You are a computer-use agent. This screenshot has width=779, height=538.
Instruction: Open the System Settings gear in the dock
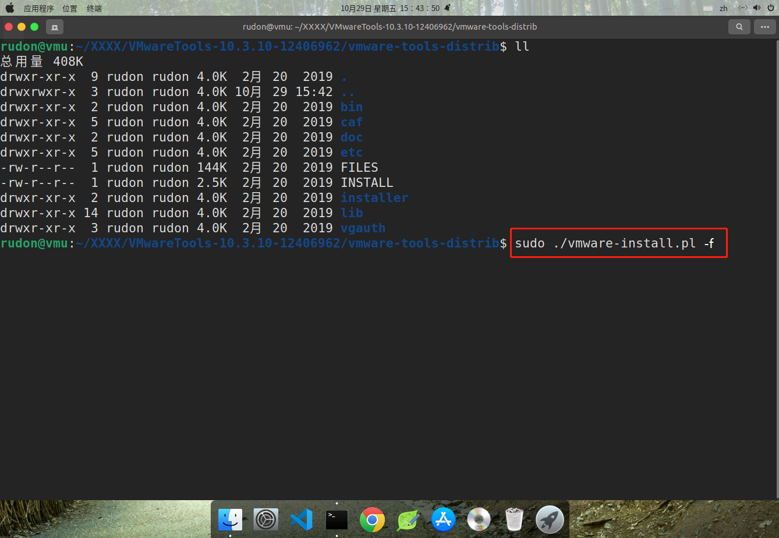point(266,519)
